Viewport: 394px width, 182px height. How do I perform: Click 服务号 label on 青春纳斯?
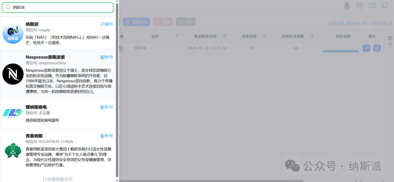tap(107, 136)
